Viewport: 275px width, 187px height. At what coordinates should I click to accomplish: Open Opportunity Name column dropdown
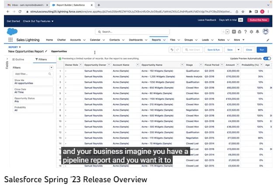pos(182,65)
